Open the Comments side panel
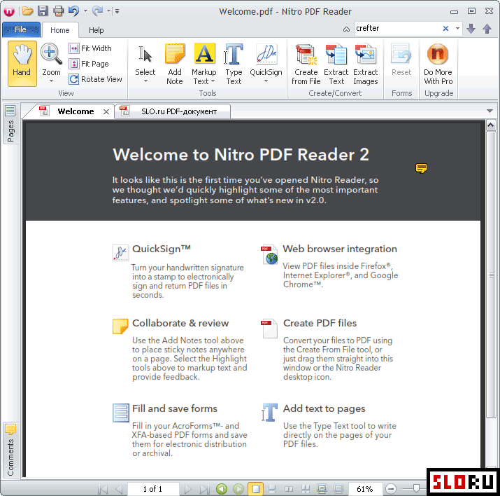500x496 pixels. coord(10,450)
